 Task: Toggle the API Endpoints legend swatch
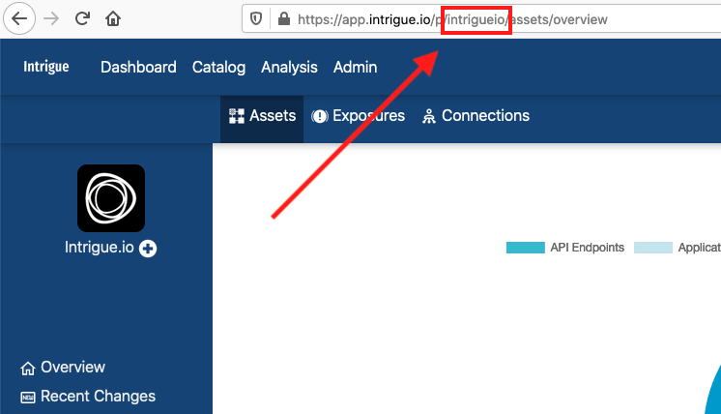pyautogui.click(x=526, y=248)
